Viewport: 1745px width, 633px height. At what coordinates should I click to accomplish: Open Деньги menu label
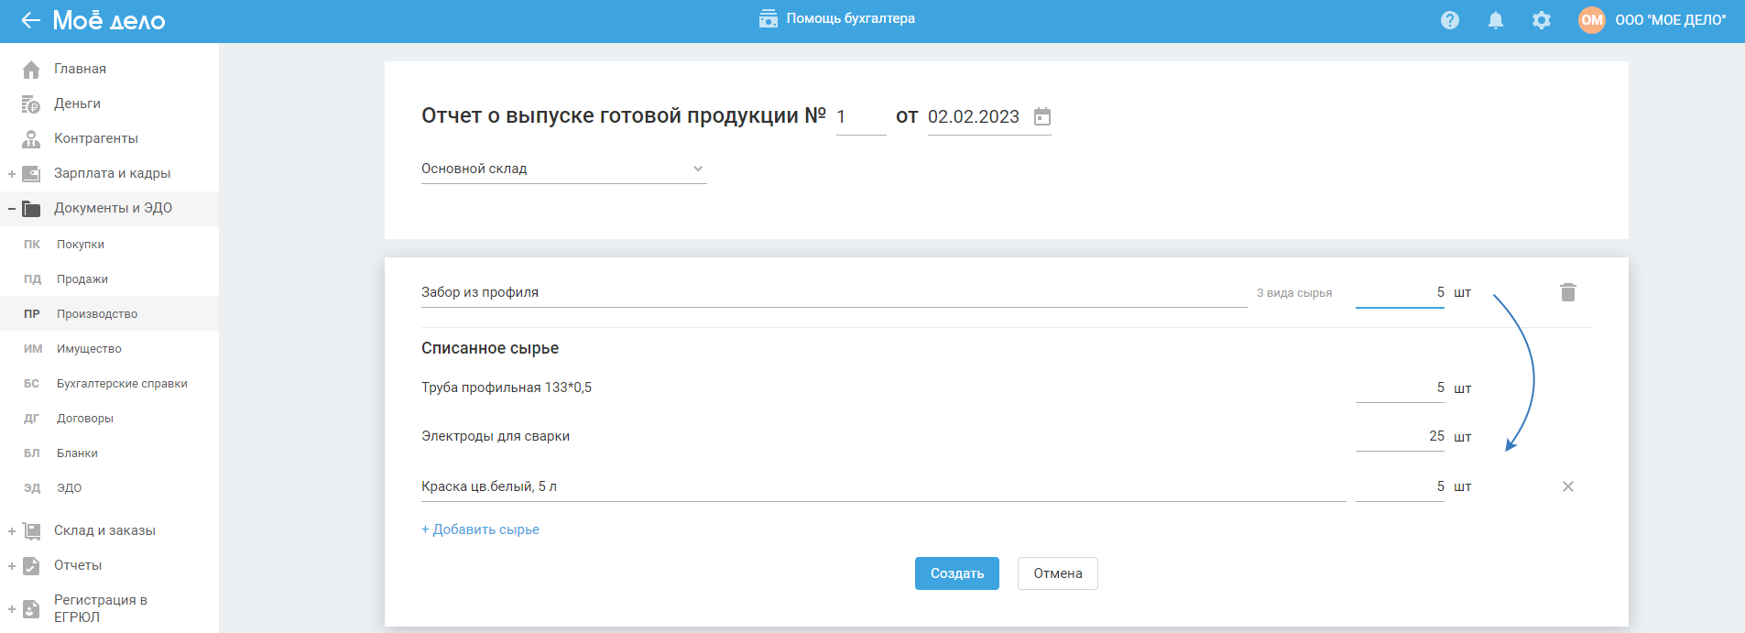pyautogui.click(x=77, y=104)
